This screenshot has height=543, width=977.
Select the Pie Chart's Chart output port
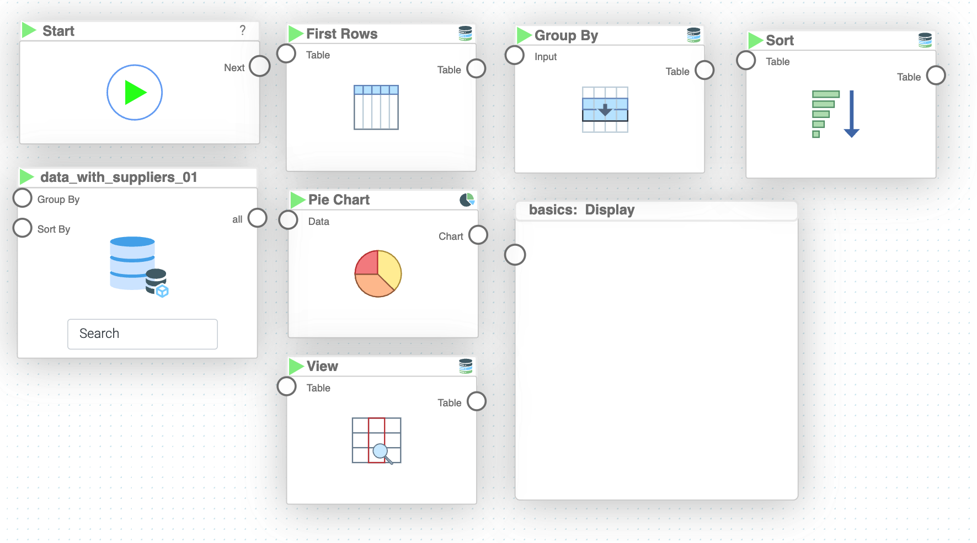click(x=478, y=235)
